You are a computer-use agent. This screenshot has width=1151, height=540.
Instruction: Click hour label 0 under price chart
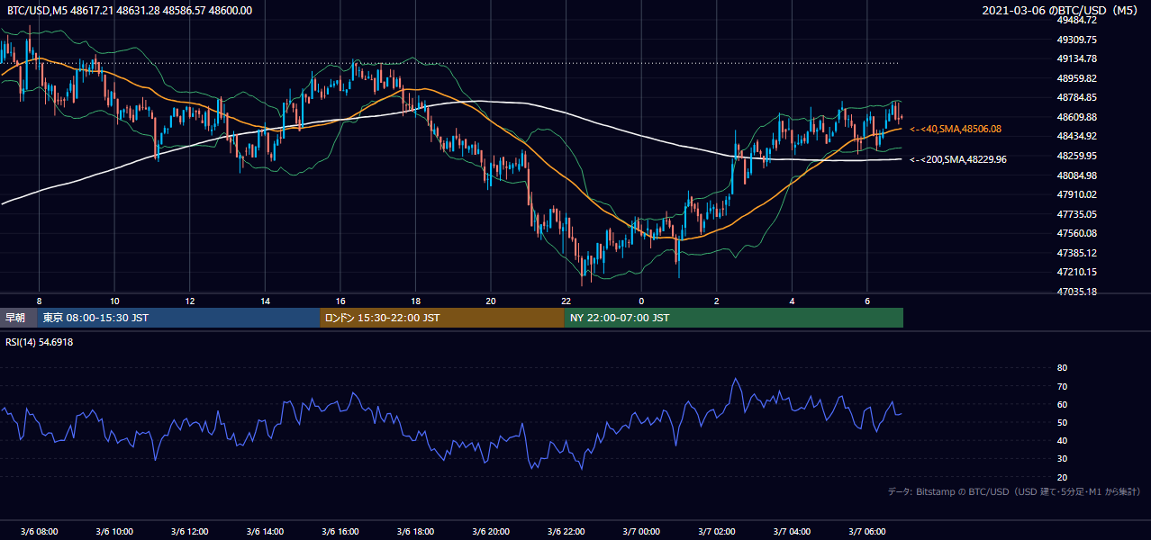[x=641, y=301]
